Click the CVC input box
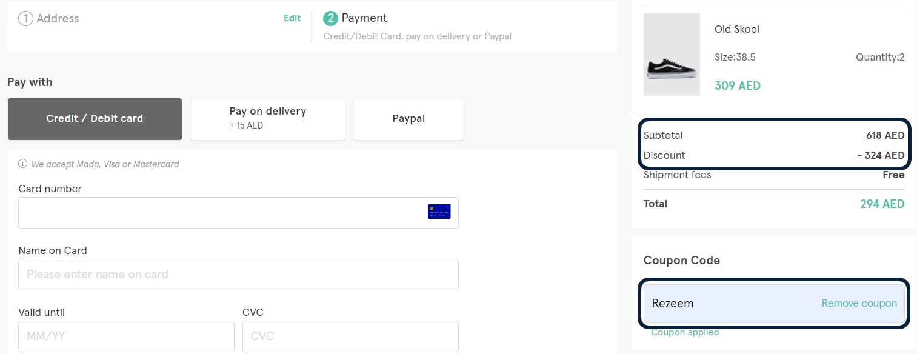Viewport: 917px width, 354px height. (350, 336)
